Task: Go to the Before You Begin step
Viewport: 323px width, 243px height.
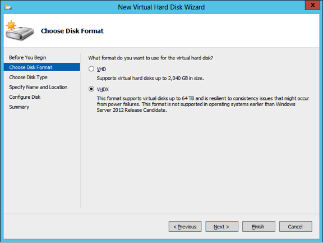Action: coord(27,57)
